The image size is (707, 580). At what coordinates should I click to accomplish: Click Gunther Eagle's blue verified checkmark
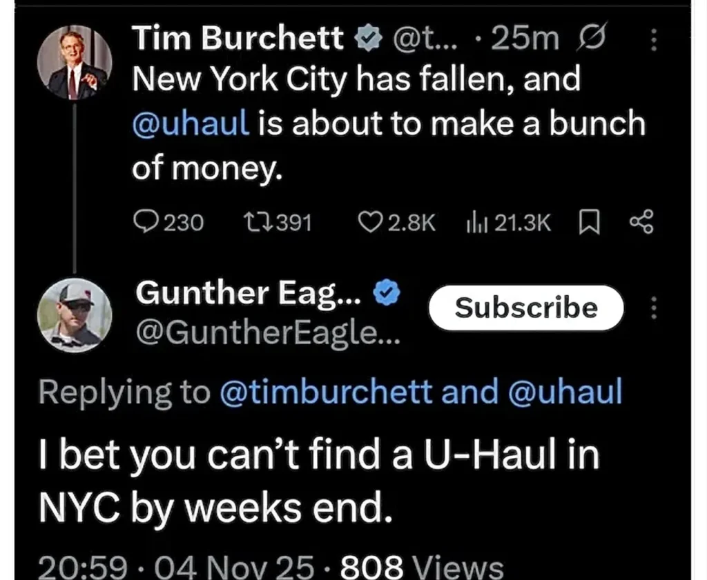[387, 294]
